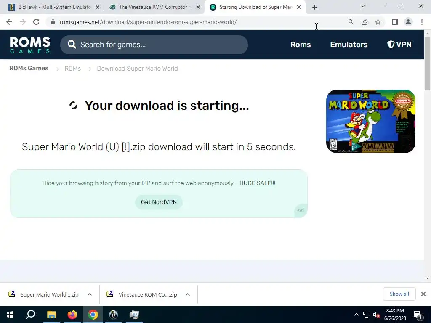The height and width of the screenshot is (323, 431).
Task: Click the browser forward arrow
Action: (23, 22)
